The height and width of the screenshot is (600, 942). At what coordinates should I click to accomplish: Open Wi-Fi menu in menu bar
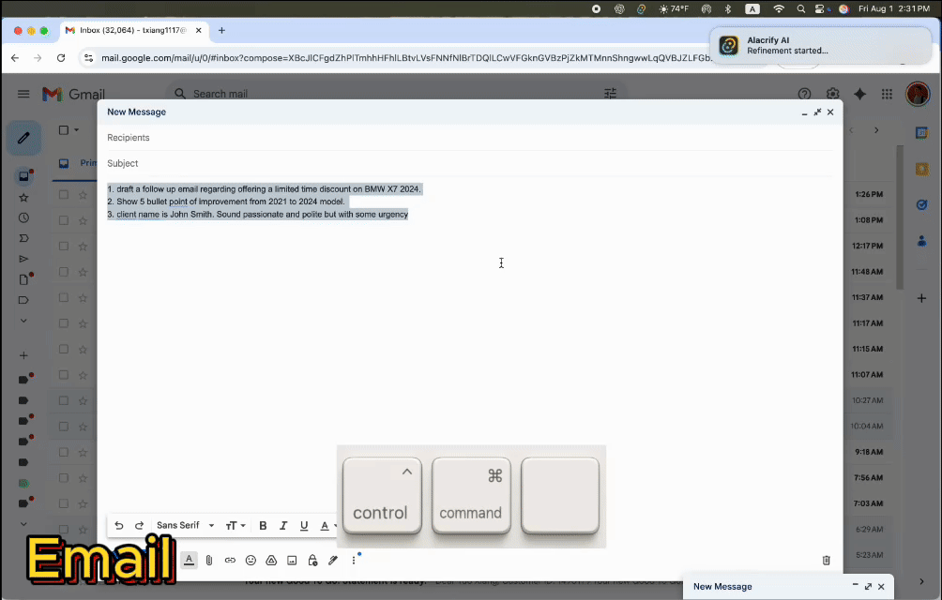coord(779,9)
